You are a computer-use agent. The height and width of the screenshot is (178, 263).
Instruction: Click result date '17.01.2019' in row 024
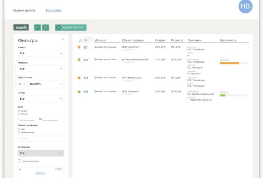[x=176, y=92]
